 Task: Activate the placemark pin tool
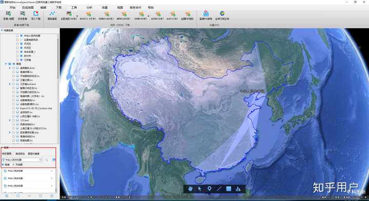click(210, 189)
